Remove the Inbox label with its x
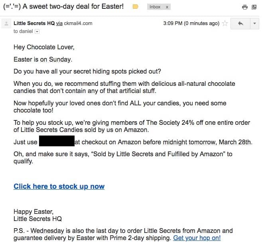The height and width of the screenshot is (252, 264). pyautogui.click(x=167, y=7)
